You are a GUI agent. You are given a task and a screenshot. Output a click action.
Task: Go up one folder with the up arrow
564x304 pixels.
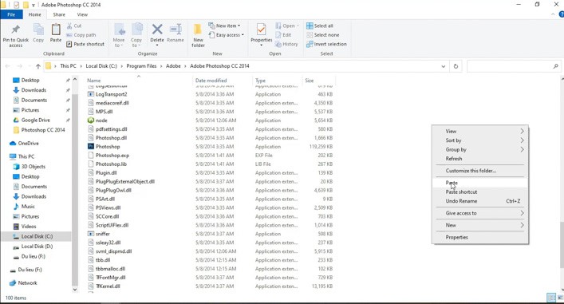point(38,66)
